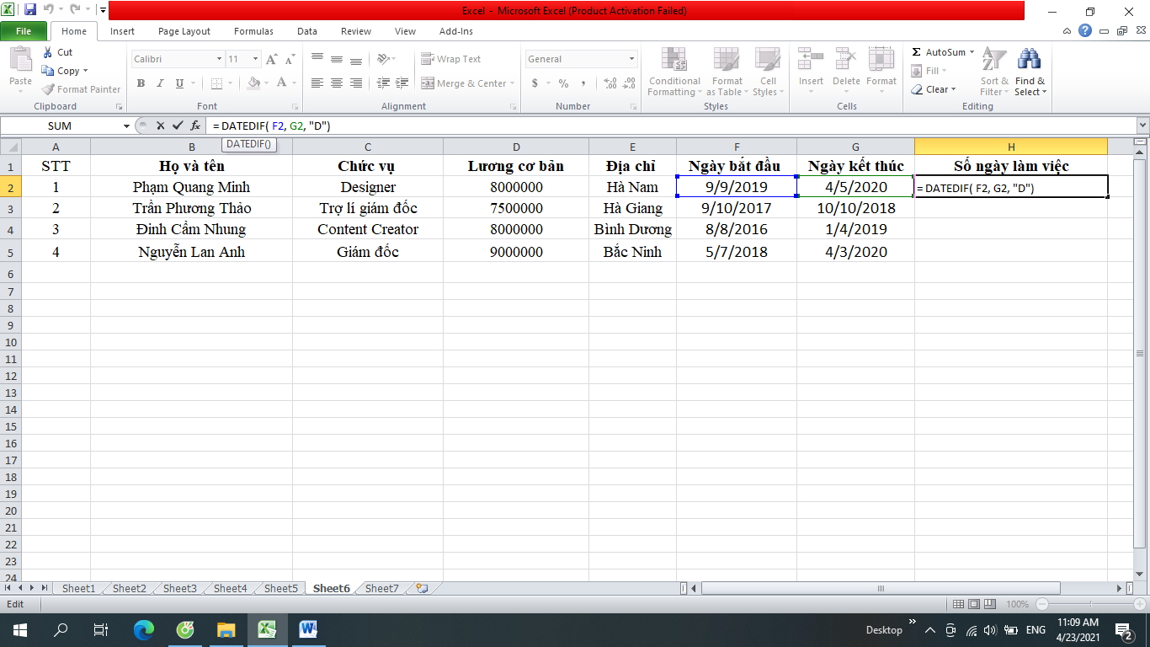Click the Insert Function fx button
Viewport: 1150px width, 647px height.
(195, 126)
